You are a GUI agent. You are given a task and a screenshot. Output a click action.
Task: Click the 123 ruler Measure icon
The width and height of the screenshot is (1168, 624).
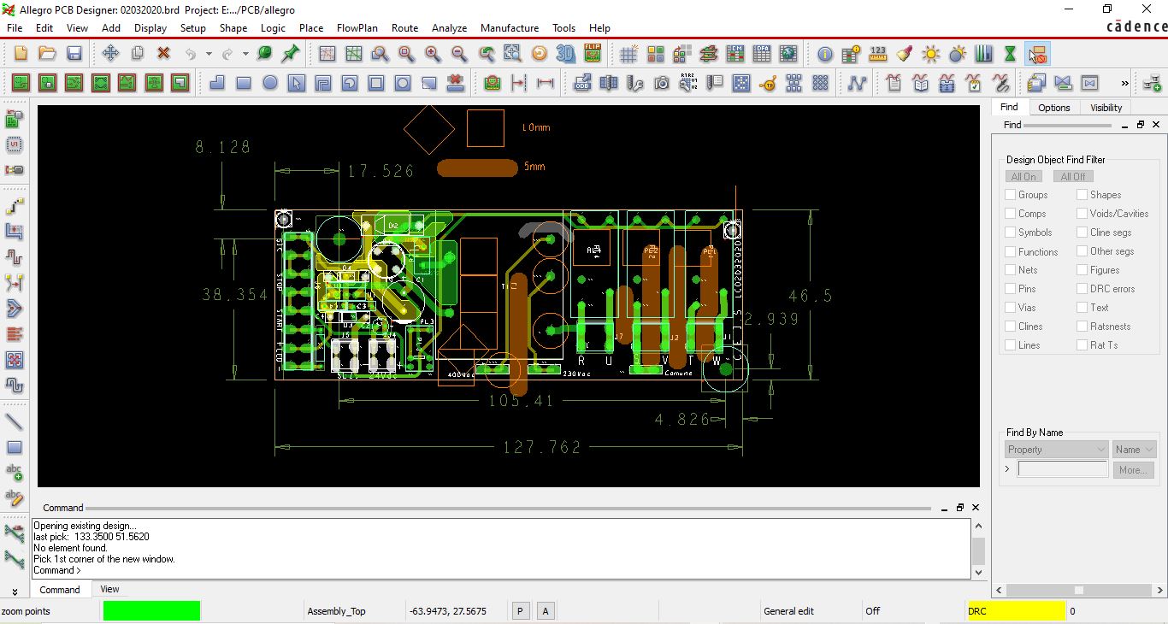pyautogui.click(x=878, y=54)
